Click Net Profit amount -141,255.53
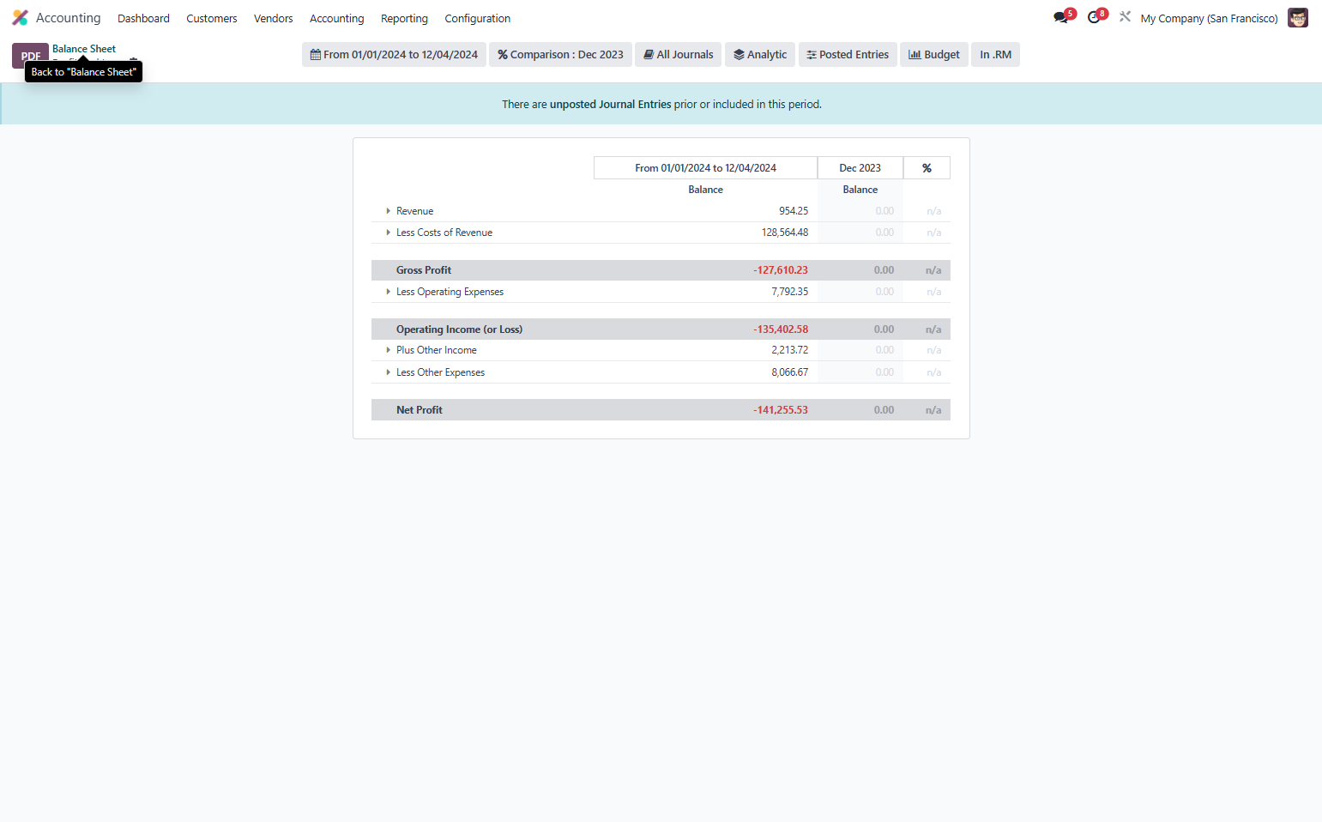Viewport: 1322px width, 822px height. pos(781,410)
